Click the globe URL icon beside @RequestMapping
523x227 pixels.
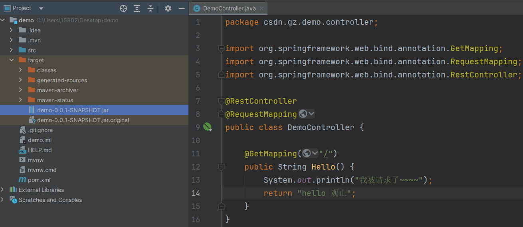(303, 114)
